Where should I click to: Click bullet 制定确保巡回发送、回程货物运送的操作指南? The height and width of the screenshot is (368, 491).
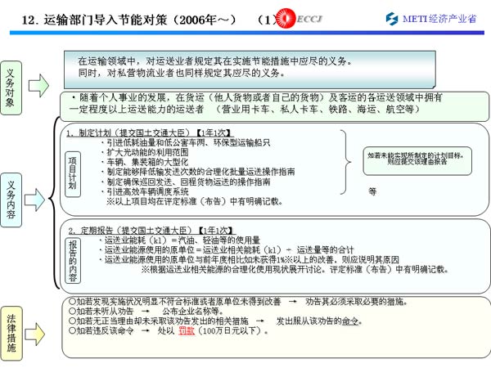pos(186,182)
